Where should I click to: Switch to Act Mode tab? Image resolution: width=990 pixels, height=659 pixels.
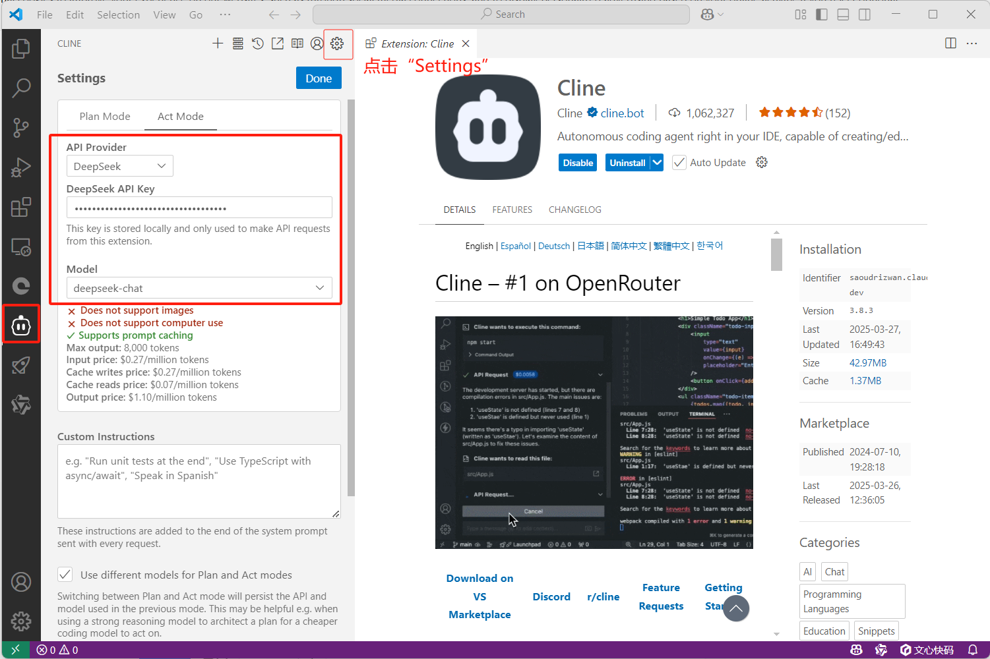(x=181, y=116)
